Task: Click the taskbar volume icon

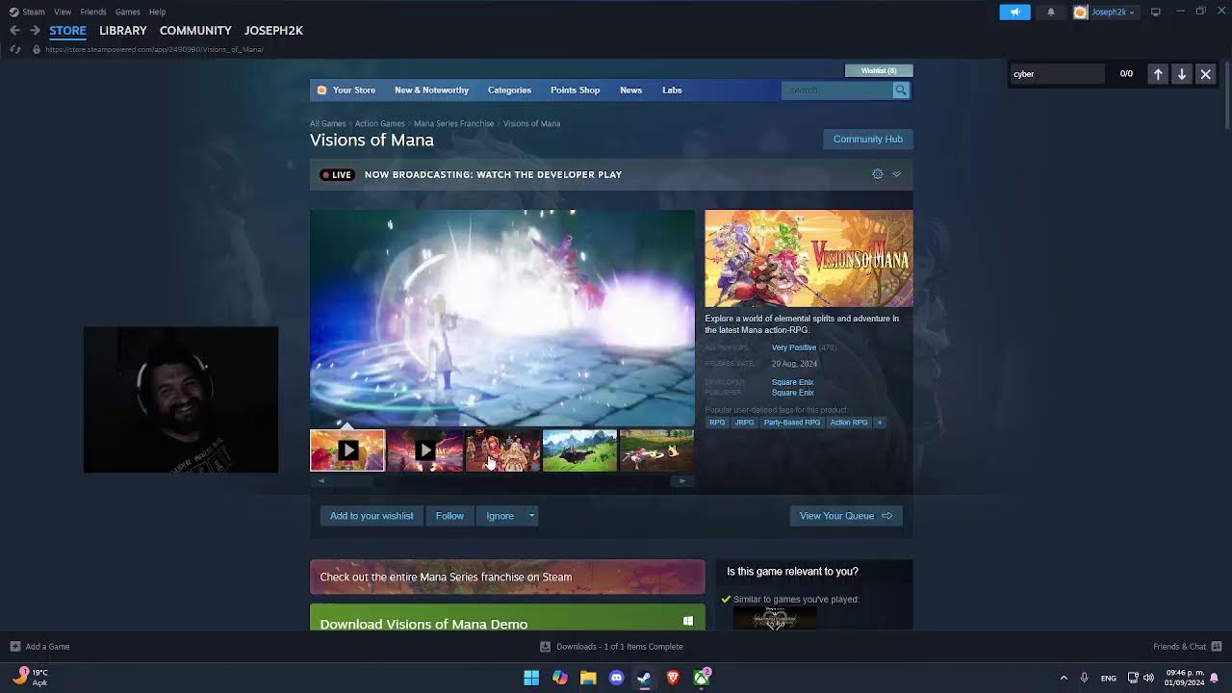Action: point(1148,678)
